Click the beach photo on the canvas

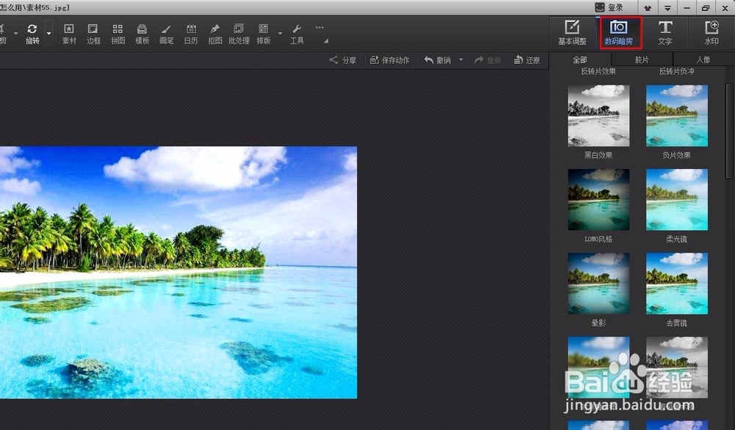(x=179, y=273)
